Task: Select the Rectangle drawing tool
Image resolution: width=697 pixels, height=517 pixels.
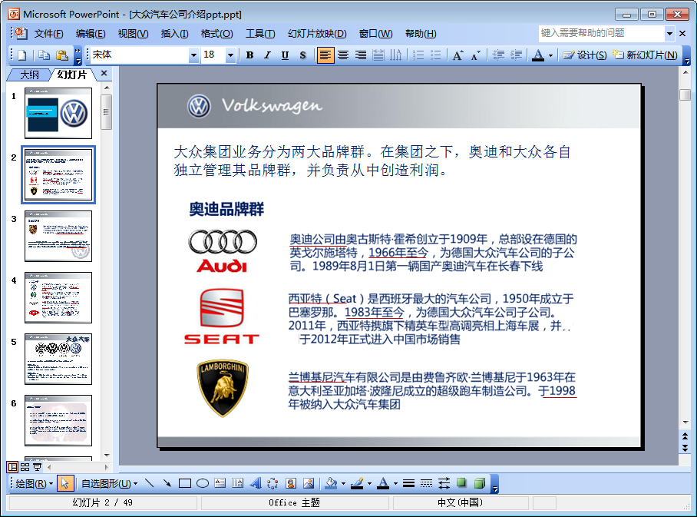Action: (185, 483)
